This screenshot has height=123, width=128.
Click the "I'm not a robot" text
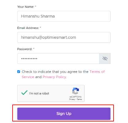point(39,93)
